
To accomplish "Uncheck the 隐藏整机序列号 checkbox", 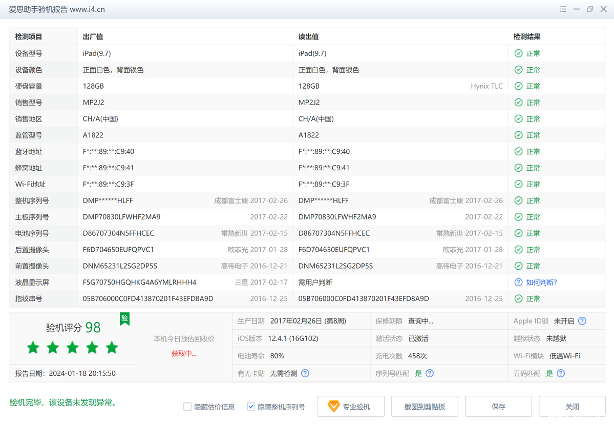I will click(251, 407).
